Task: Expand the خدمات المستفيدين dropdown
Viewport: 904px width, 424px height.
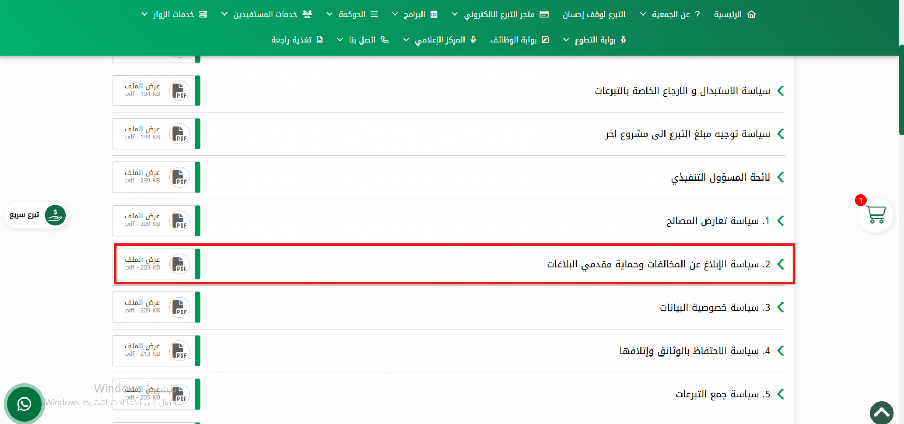Action: coord(265,14)
